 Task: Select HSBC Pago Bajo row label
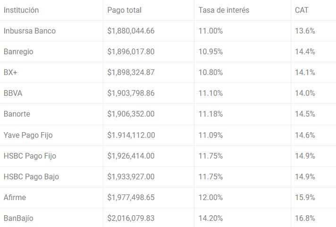click(x=31, y=177)
